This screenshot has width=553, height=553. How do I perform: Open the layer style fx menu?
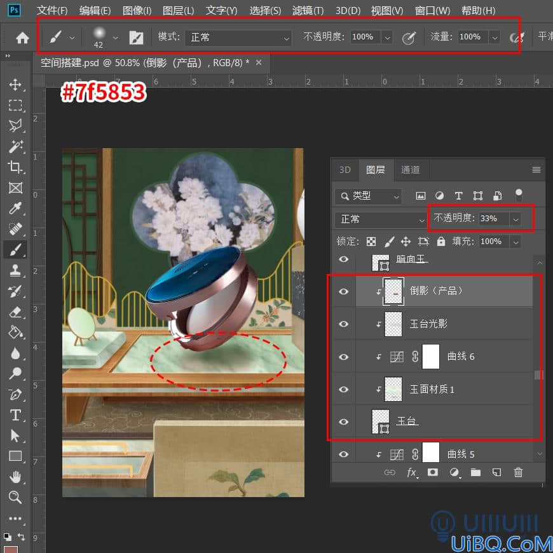pyautogui.click(x=412, y=472)
